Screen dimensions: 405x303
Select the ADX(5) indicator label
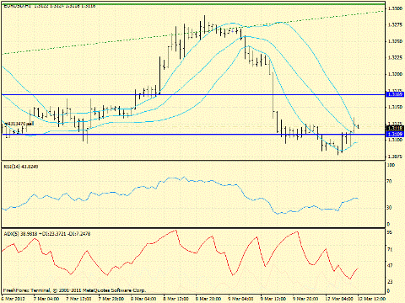coord(47,234)
